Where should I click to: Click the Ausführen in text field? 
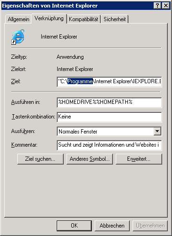click(109, 102)
